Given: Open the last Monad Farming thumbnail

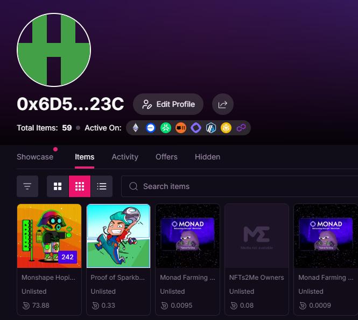Looking at the screenshot, I should click(x=326, y=236).
